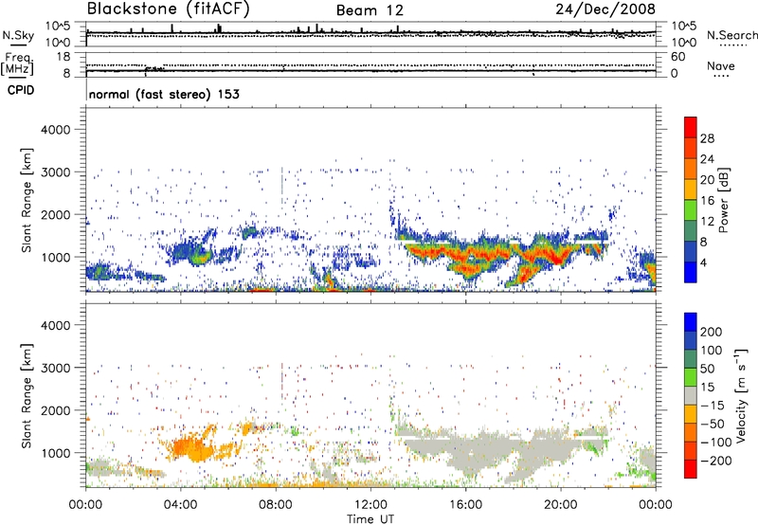The image size is (758, 525).
Task: Click the 60 tick on the Nave axis
Action: 677,57
